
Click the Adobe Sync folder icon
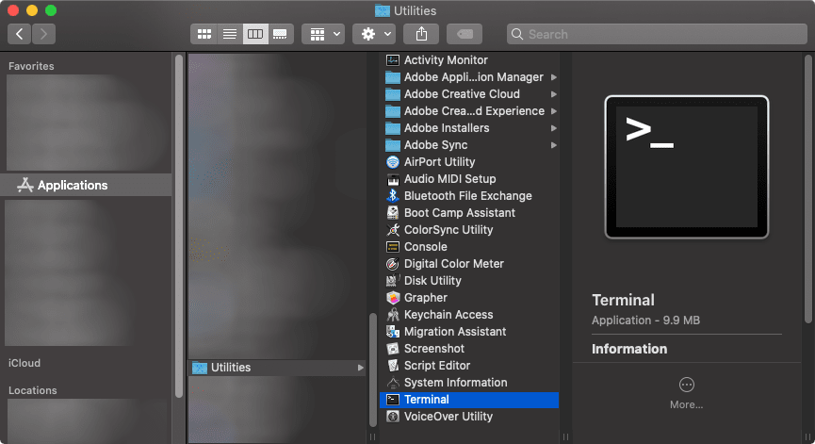tap(393, 145)
